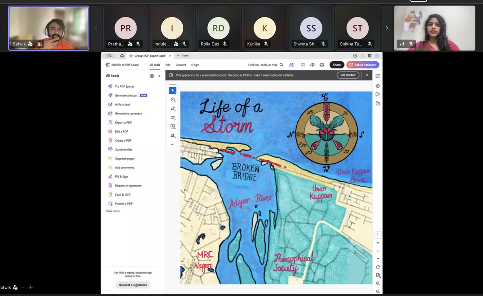The height and width of the screenshot is (296, 483).
Task: Open the page thumbnails panel icon on right rail
Action: [x=378, y=103]
